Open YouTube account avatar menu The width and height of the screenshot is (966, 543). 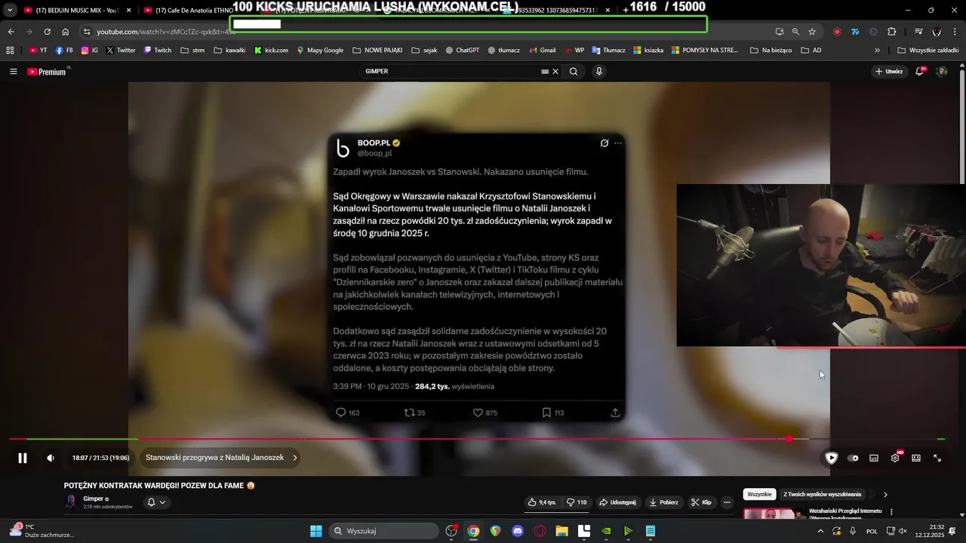pos(941,72)
